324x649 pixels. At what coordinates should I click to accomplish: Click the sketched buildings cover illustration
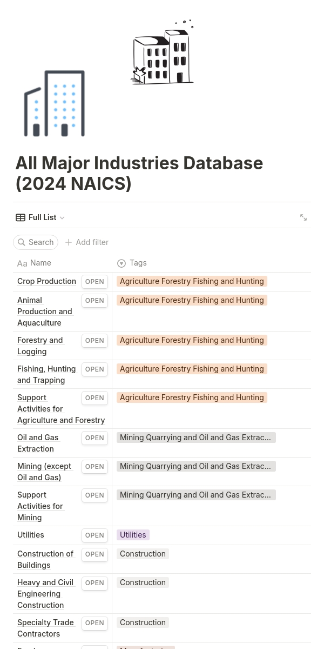163,53
